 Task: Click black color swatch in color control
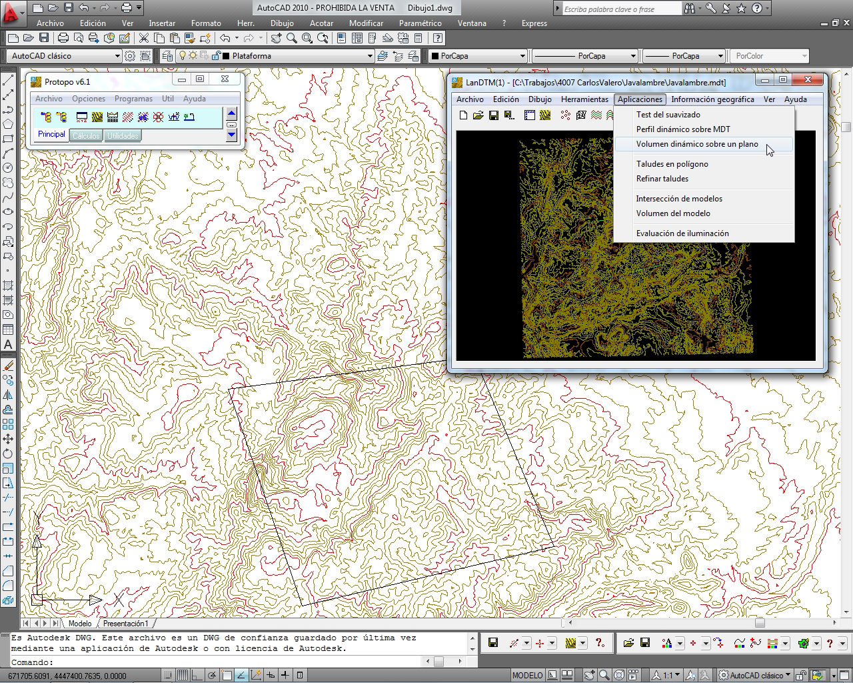[435, 56]
